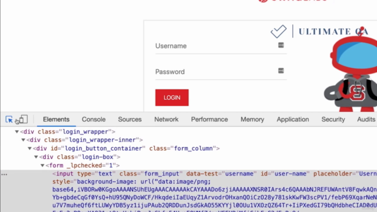Collapse the login_button_container div node
Screen dimensions: 377x212
tap(29, 148)
